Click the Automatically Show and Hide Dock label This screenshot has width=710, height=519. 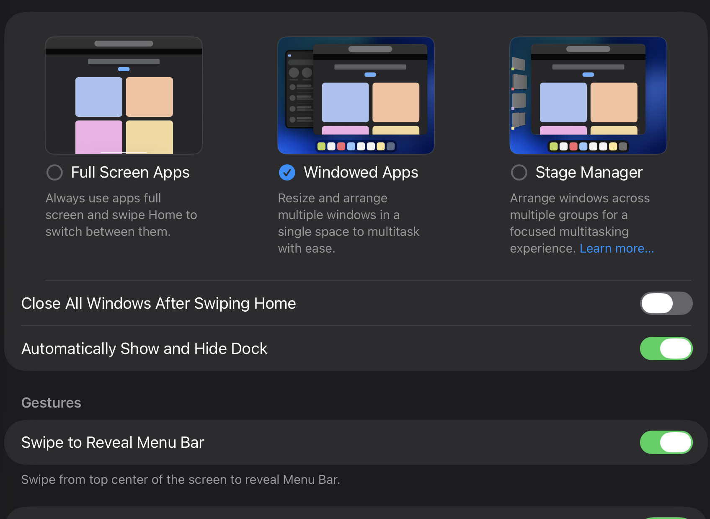click(x=144, y=349)
